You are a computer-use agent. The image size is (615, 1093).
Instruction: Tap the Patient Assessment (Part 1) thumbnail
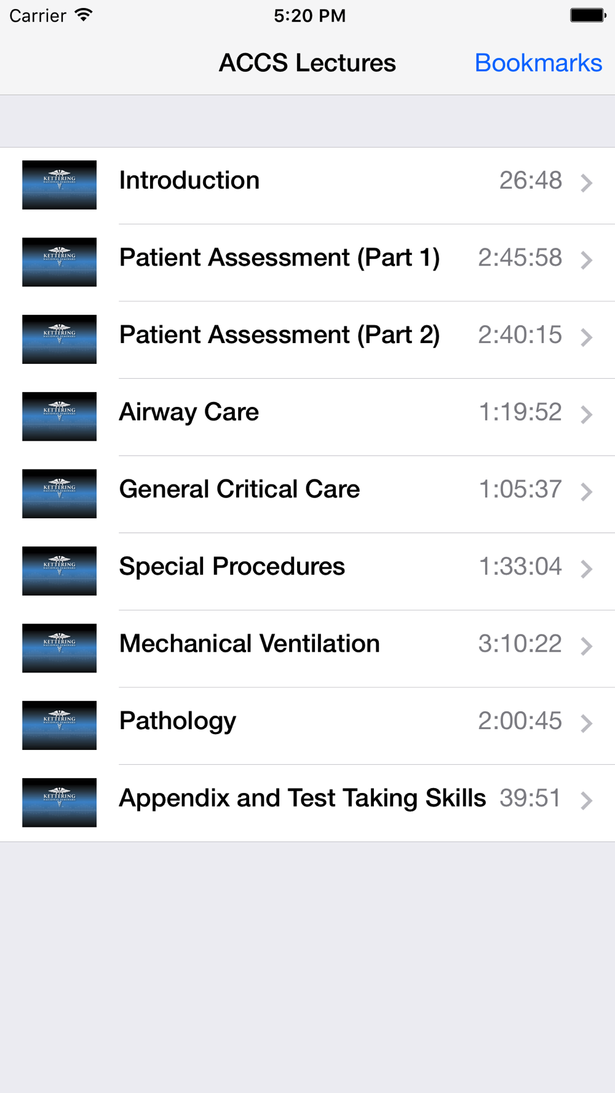[x=59, y=262]
